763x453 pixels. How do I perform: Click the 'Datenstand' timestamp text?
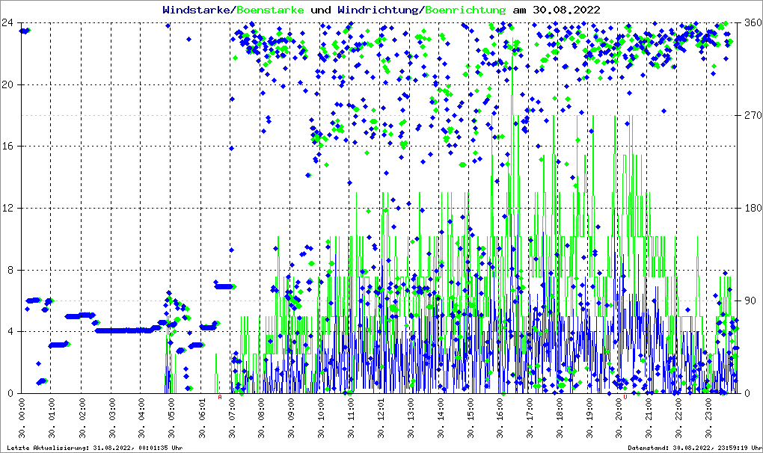coord(693,448)
